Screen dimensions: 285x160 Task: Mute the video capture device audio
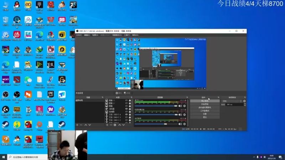point(180,114)
